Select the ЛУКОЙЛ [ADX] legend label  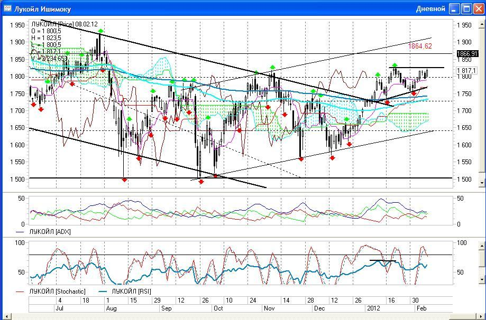pos(50,232)
